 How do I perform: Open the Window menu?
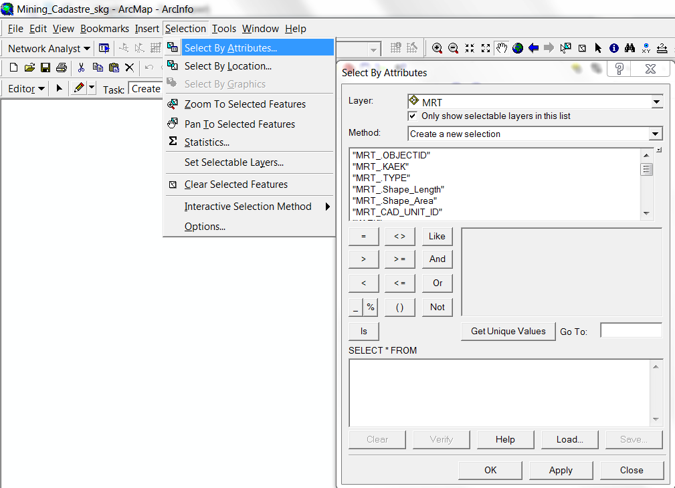point(260,29)
